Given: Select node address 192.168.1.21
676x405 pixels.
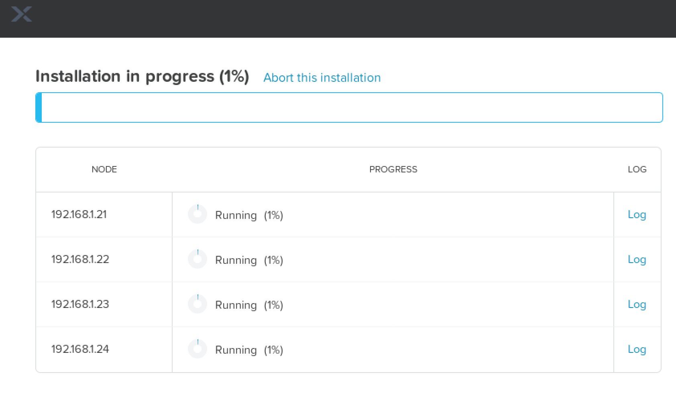Looking at the screenshot, I should (79, 215).
